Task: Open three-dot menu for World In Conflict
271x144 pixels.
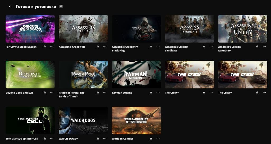Action: 158,139
